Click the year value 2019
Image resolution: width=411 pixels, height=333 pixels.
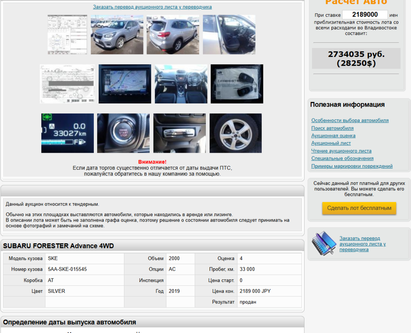174,291
